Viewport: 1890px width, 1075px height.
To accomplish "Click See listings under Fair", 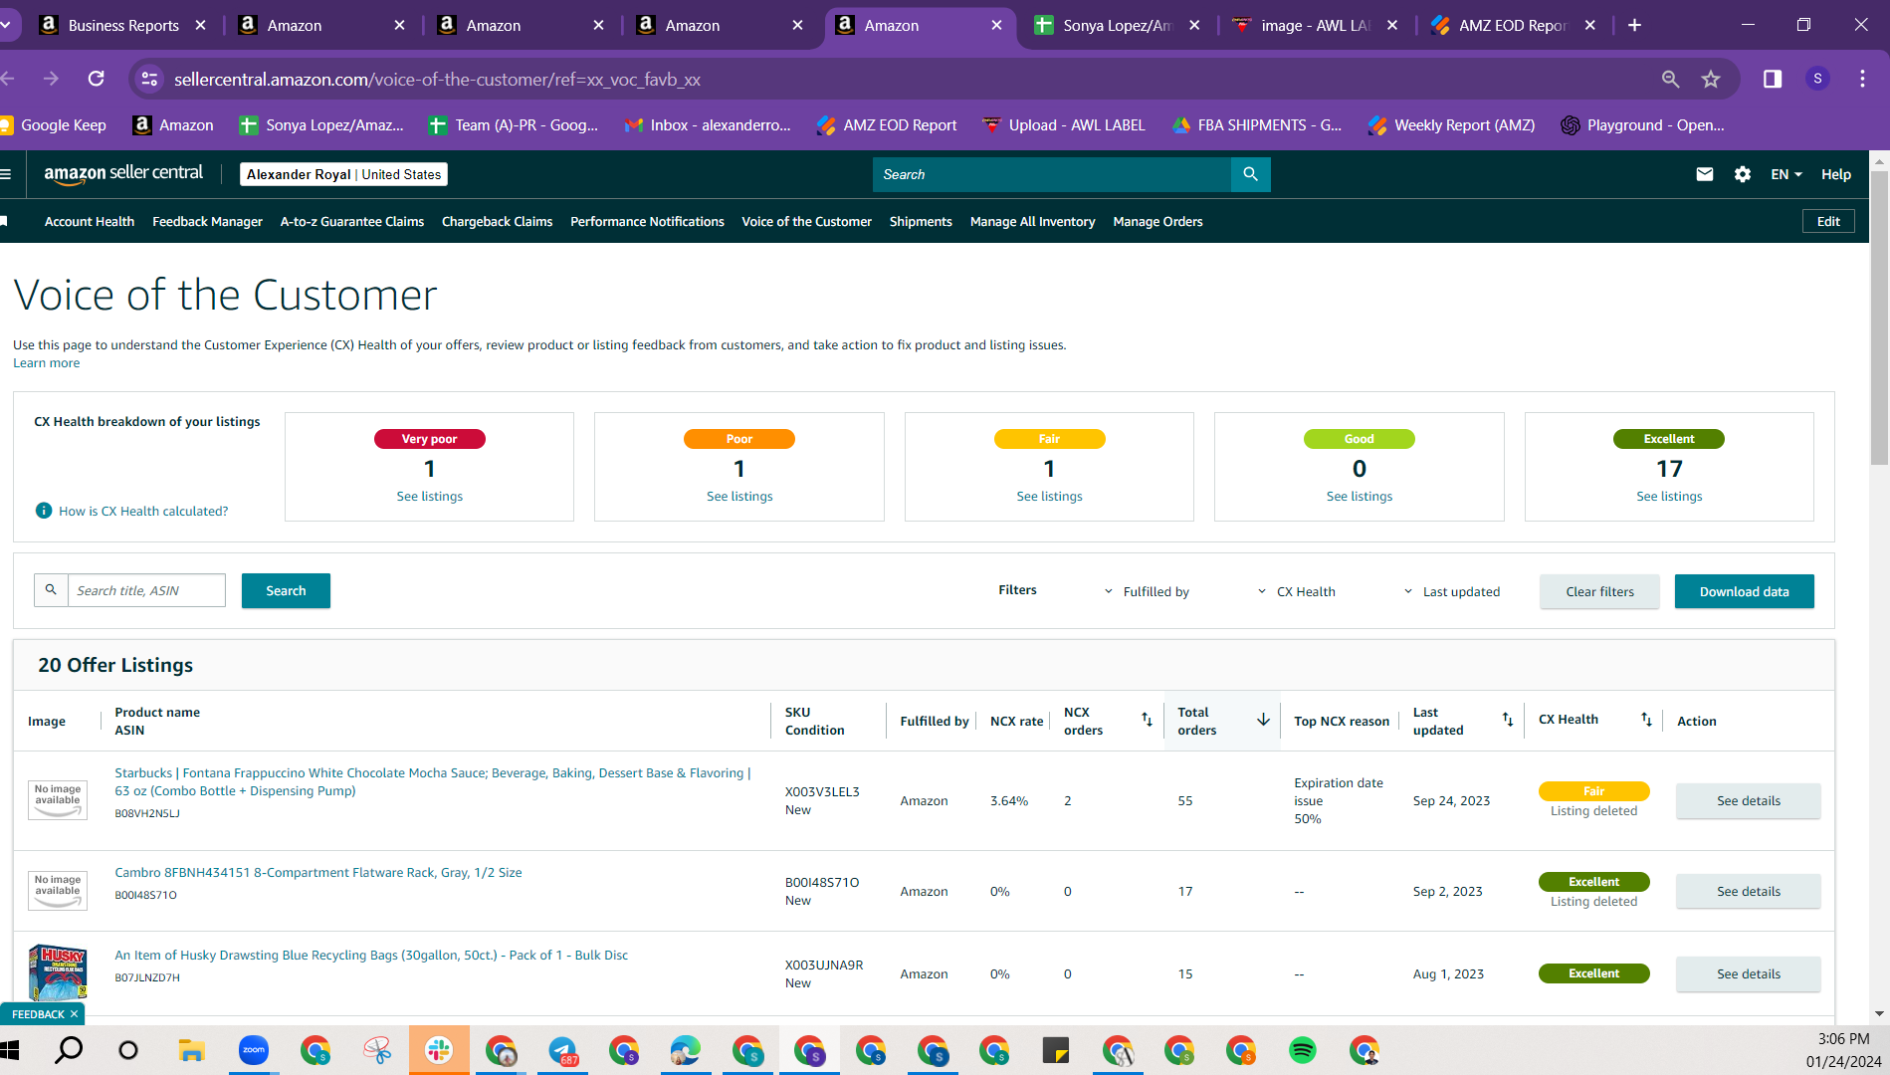I will (1049, 496).
